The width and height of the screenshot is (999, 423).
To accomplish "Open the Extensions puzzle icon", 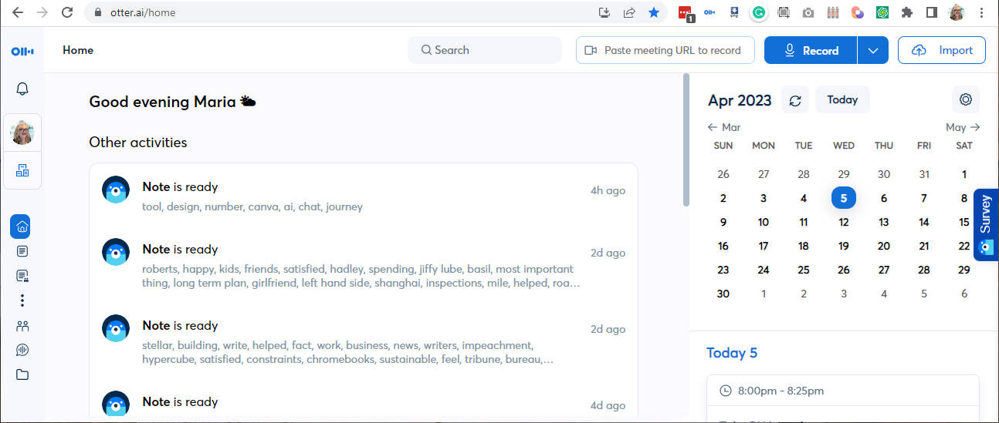I will [906, 12].
